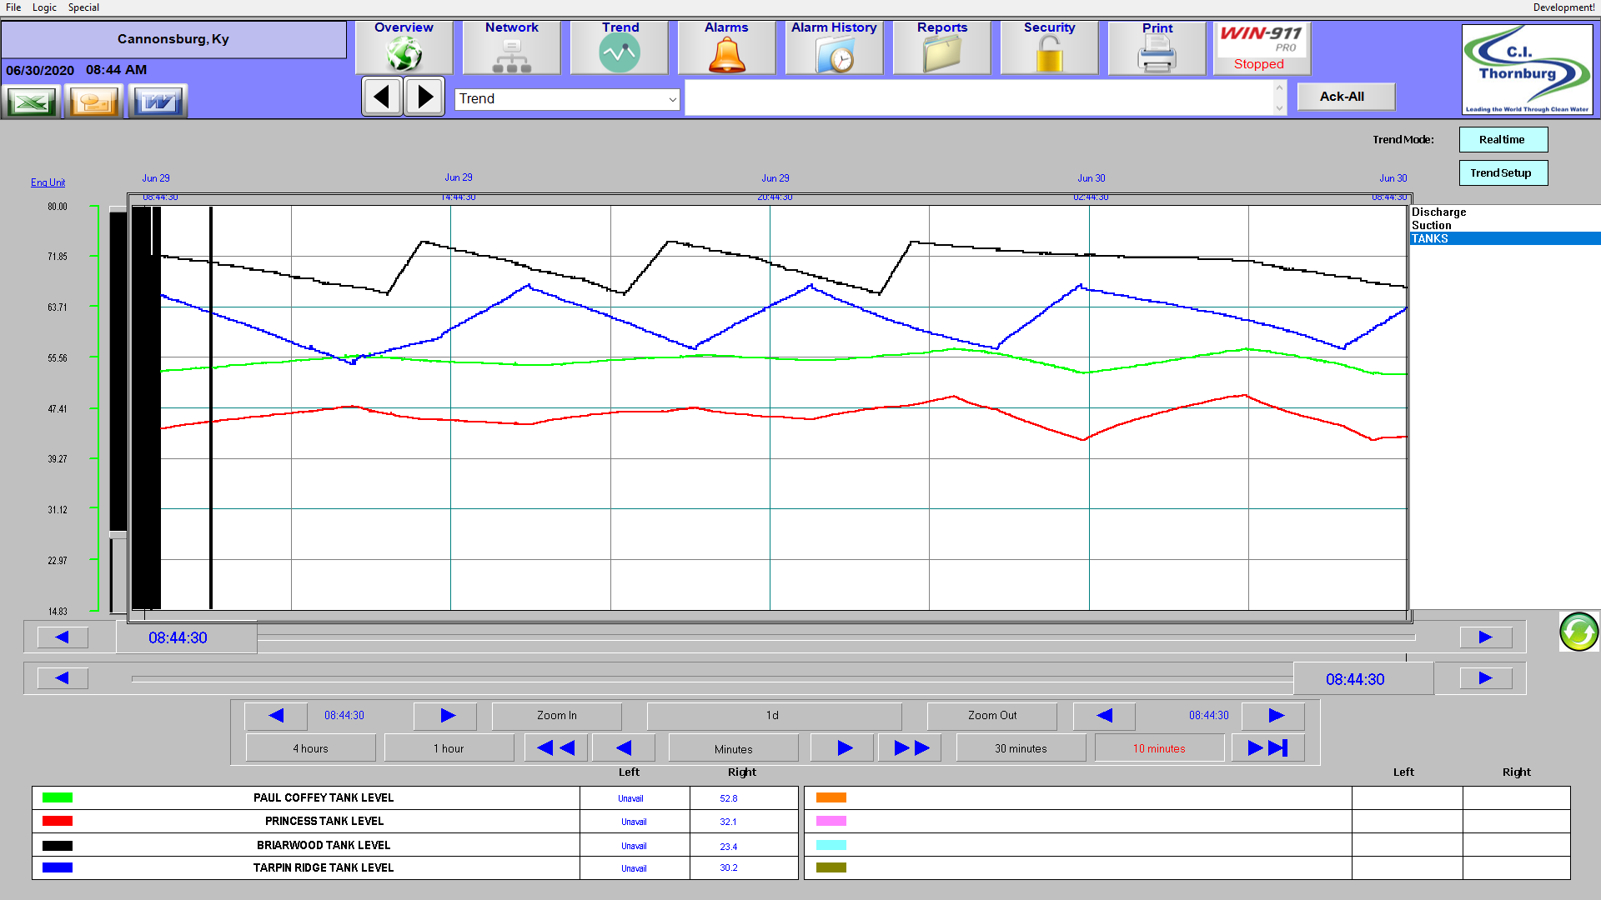Click the upper slider 08:44:30 handle

coord(186,638)
